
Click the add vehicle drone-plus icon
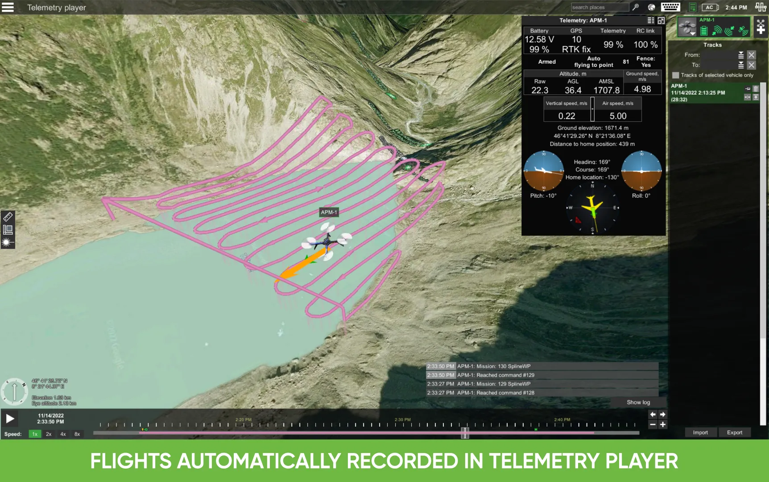(x=761, y=26)
